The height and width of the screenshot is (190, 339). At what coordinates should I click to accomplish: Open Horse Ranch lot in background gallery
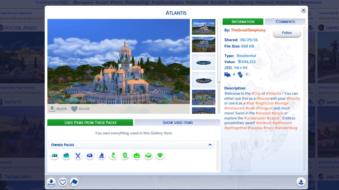coord(328,13)
